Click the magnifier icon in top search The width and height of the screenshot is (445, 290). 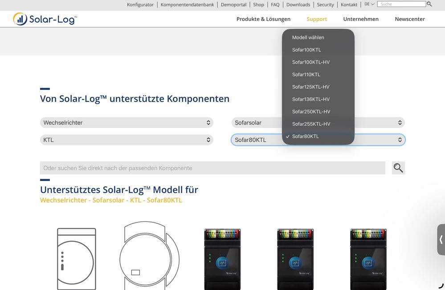[429, 4]
